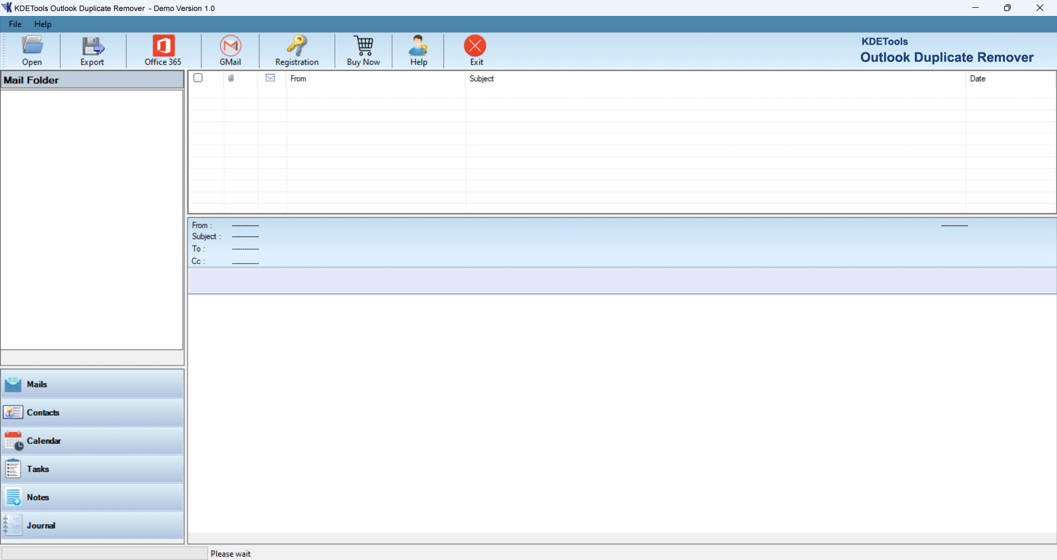
Task: Open the File menu
Action: [x=15, y=24]
